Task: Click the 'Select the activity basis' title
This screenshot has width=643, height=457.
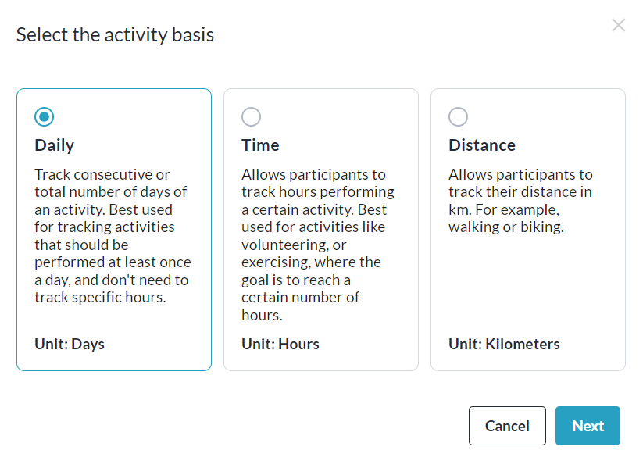Action: pos(115,35)
